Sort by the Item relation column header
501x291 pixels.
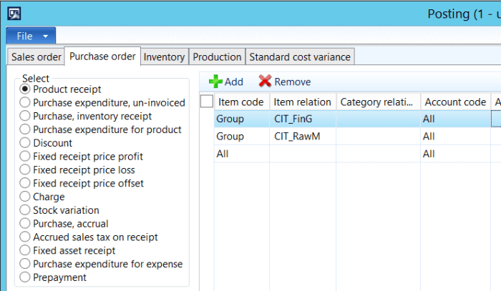tap(303, 102)
